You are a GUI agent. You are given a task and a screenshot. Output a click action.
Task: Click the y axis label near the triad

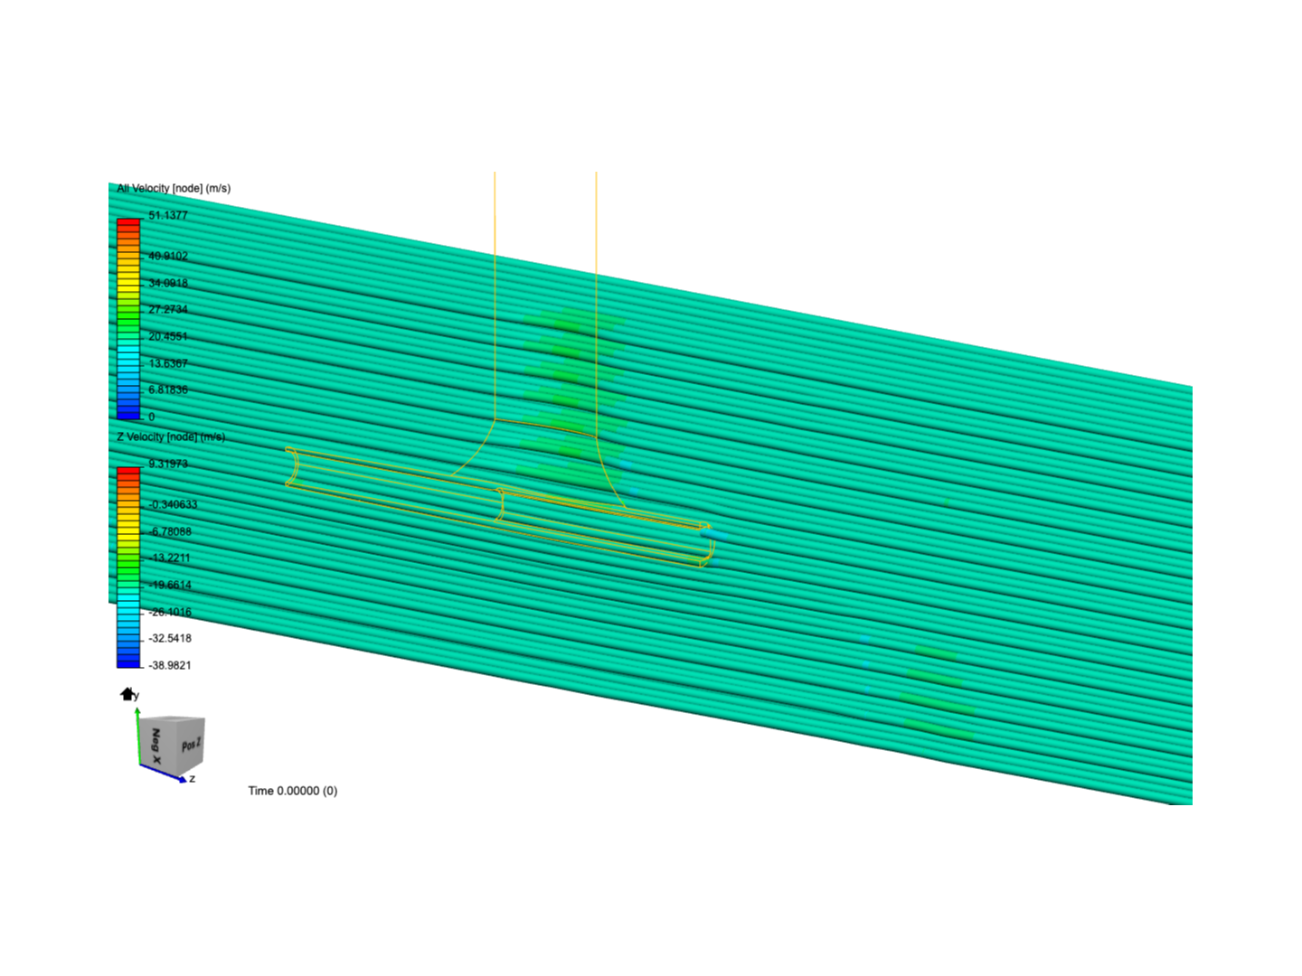135,695
